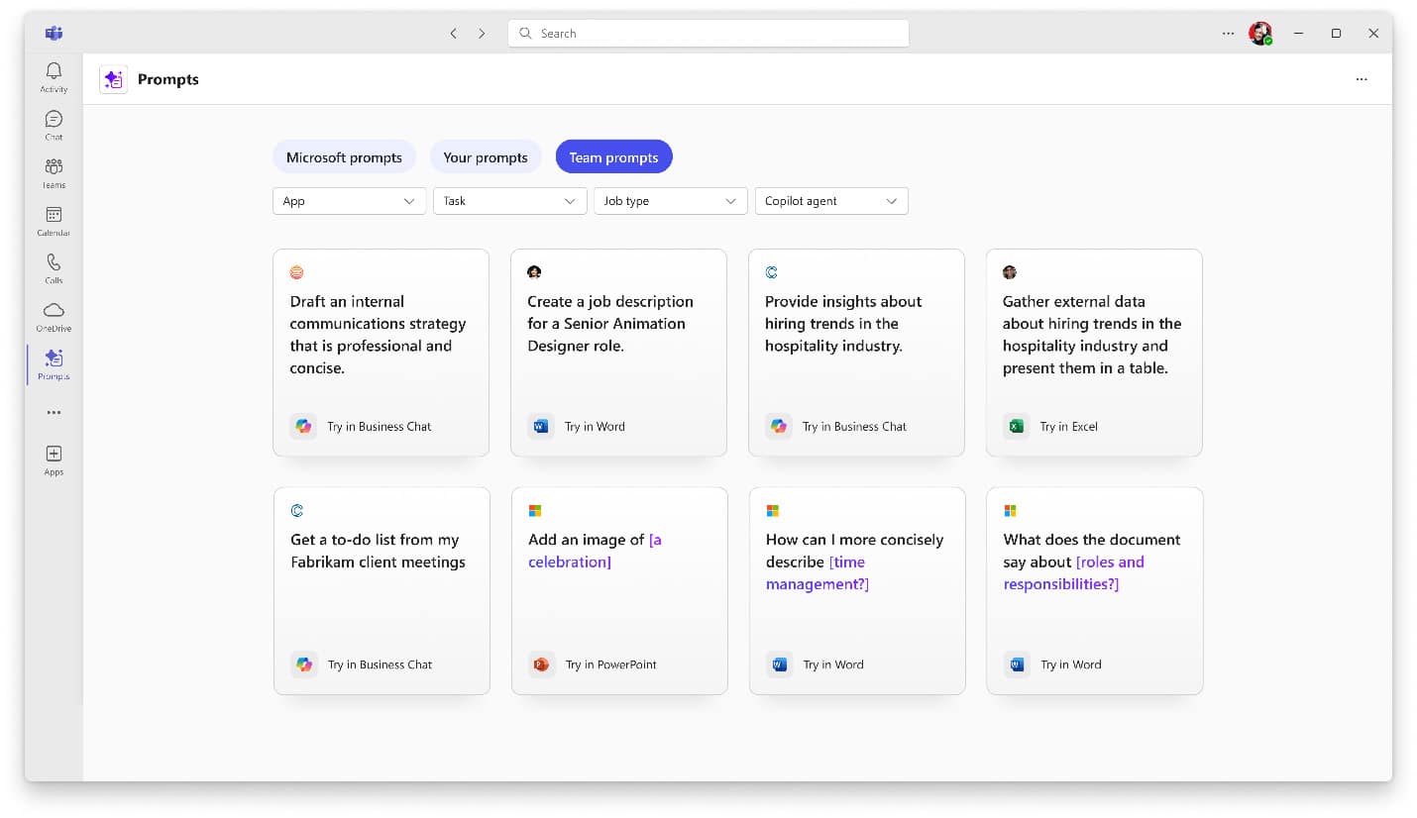The image size is (1417, 818).
Task: Open the more options ellipsis at top right
Action: (x=1362, y=79)
